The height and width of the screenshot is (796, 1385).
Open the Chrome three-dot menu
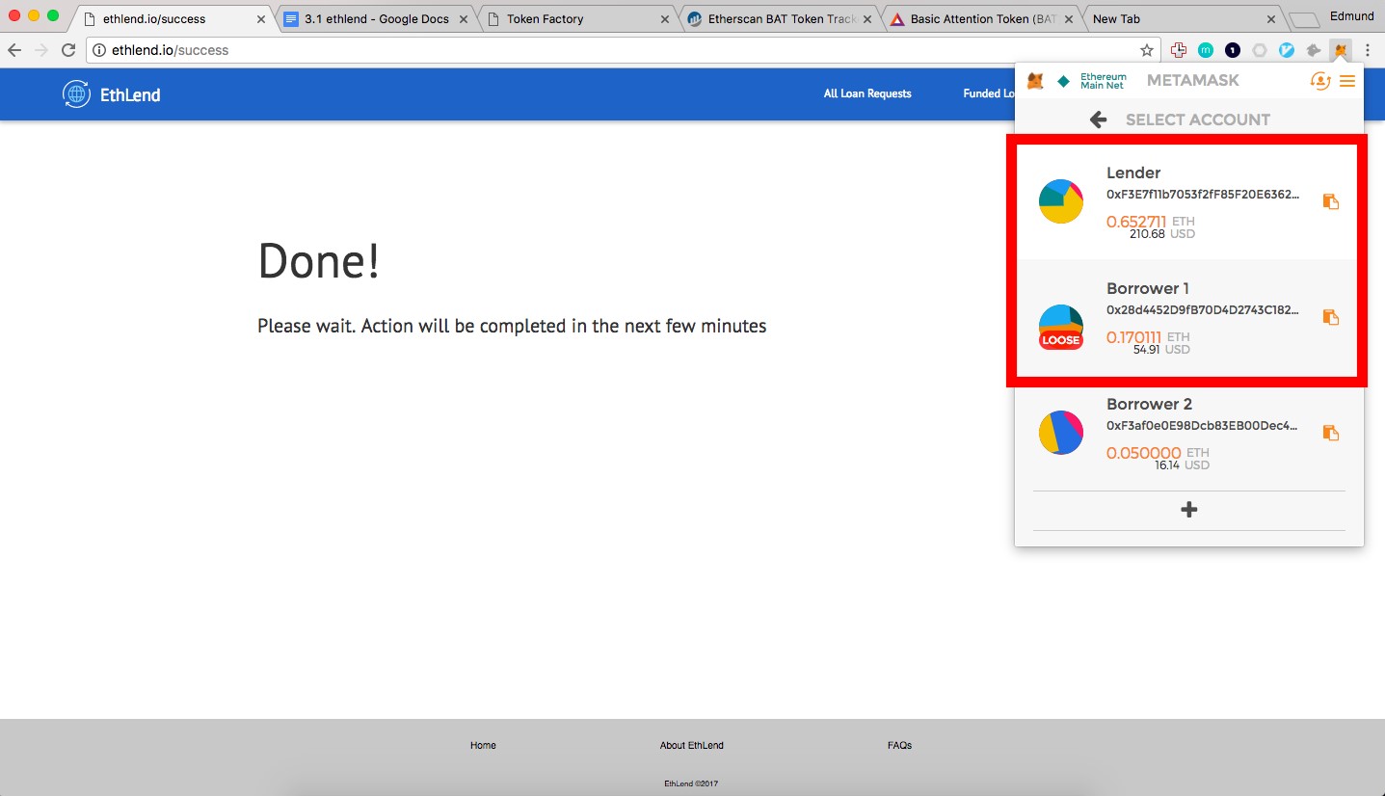click(x=1368, y=50)
